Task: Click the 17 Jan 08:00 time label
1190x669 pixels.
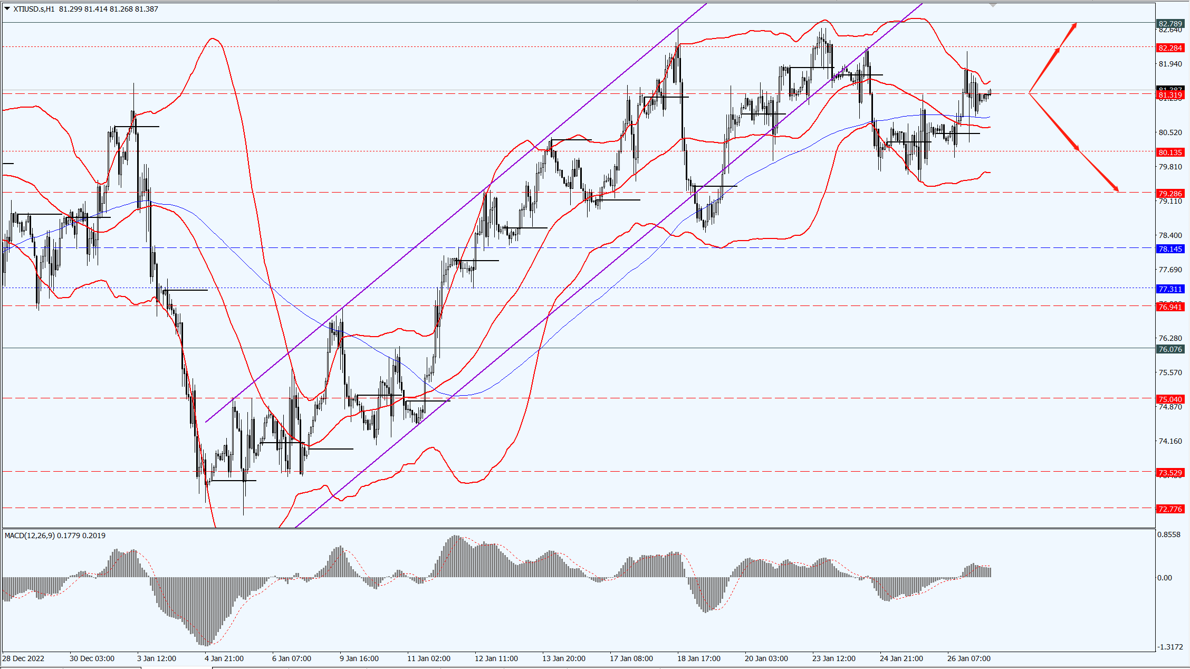Action: tap(631, 658)
